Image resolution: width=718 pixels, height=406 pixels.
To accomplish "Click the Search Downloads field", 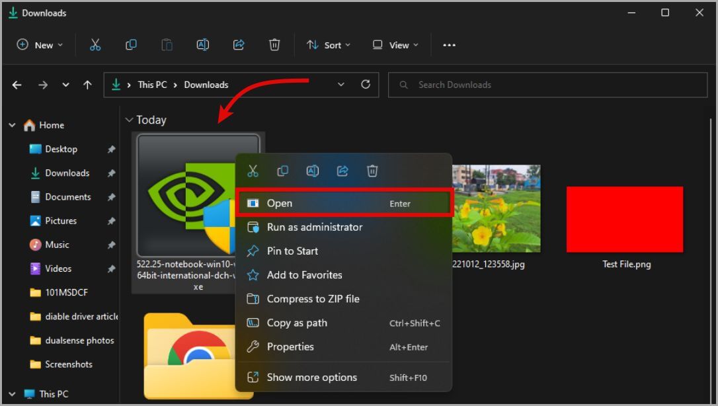I will coord(547,85).
